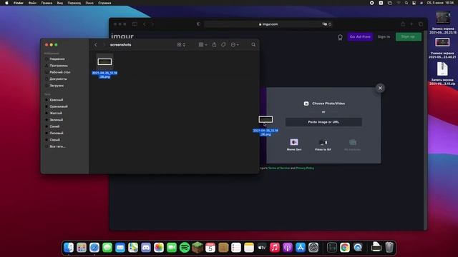The height and width of the screenshot is (257, 458).
Task: Open the Вид menu
Action: point(60,3)
